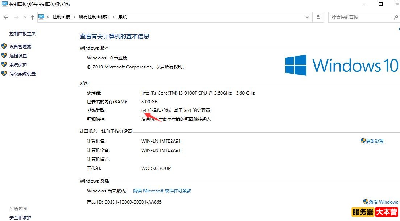
Task: Open 安全和维护 under 另请参阅
Action: 20,218
